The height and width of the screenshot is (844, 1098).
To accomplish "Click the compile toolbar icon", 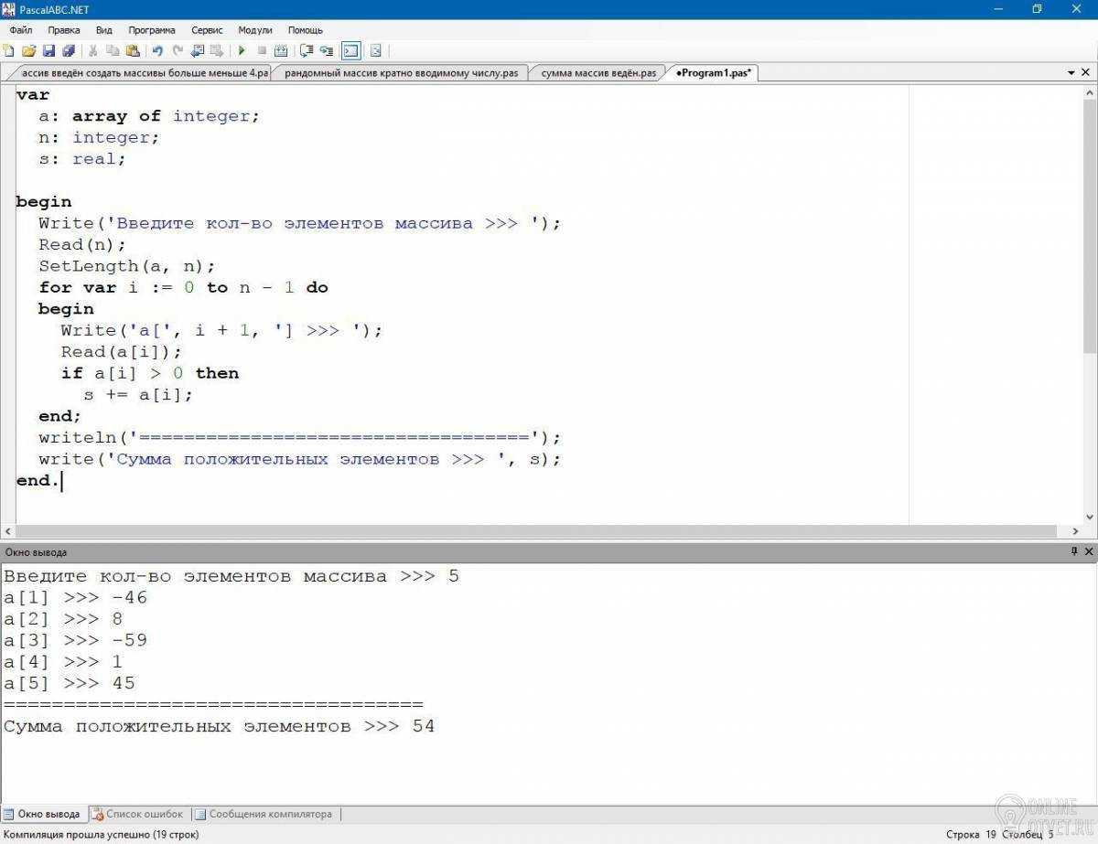I will click(282, 50).
